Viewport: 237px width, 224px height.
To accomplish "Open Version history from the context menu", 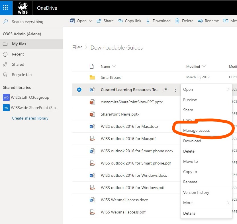I will 206,192.
